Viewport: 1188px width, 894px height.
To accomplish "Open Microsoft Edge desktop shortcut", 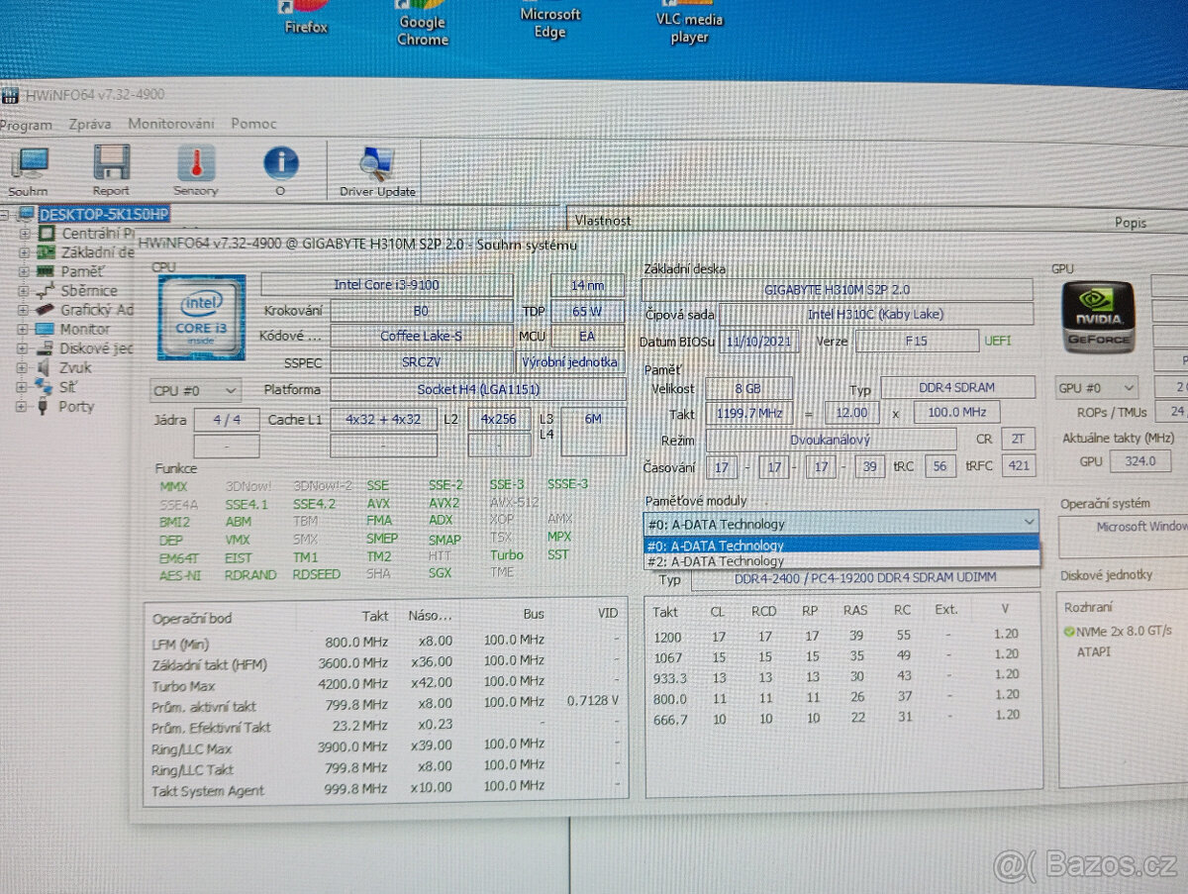I will [x=550, y=20].
